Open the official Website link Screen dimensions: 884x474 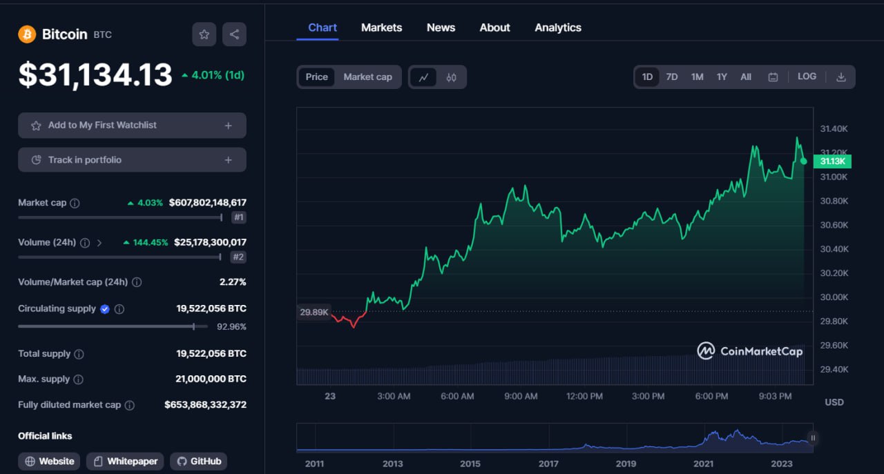pyautogui.click(x=49, y=461)
